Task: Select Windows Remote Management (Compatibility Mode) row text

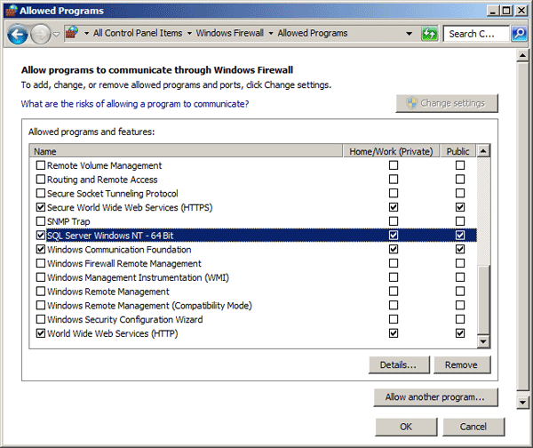Action: coord(149,306)
